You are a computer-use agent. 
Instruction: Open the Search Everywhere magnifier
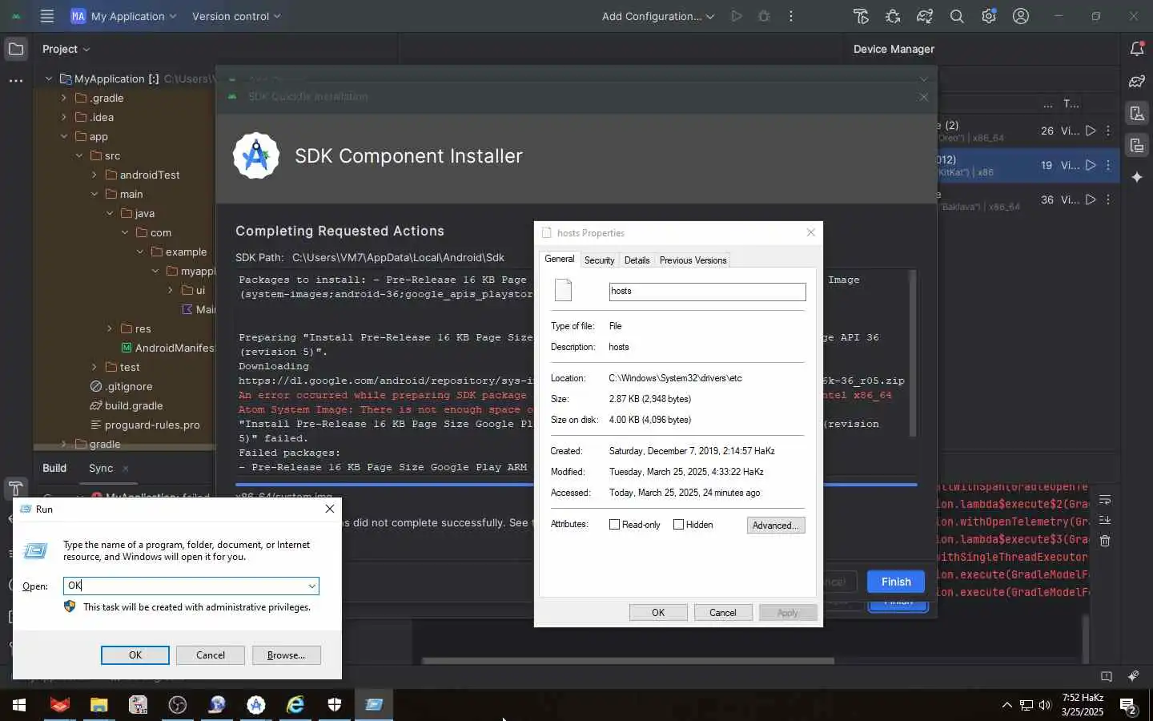tap(957, 16)
